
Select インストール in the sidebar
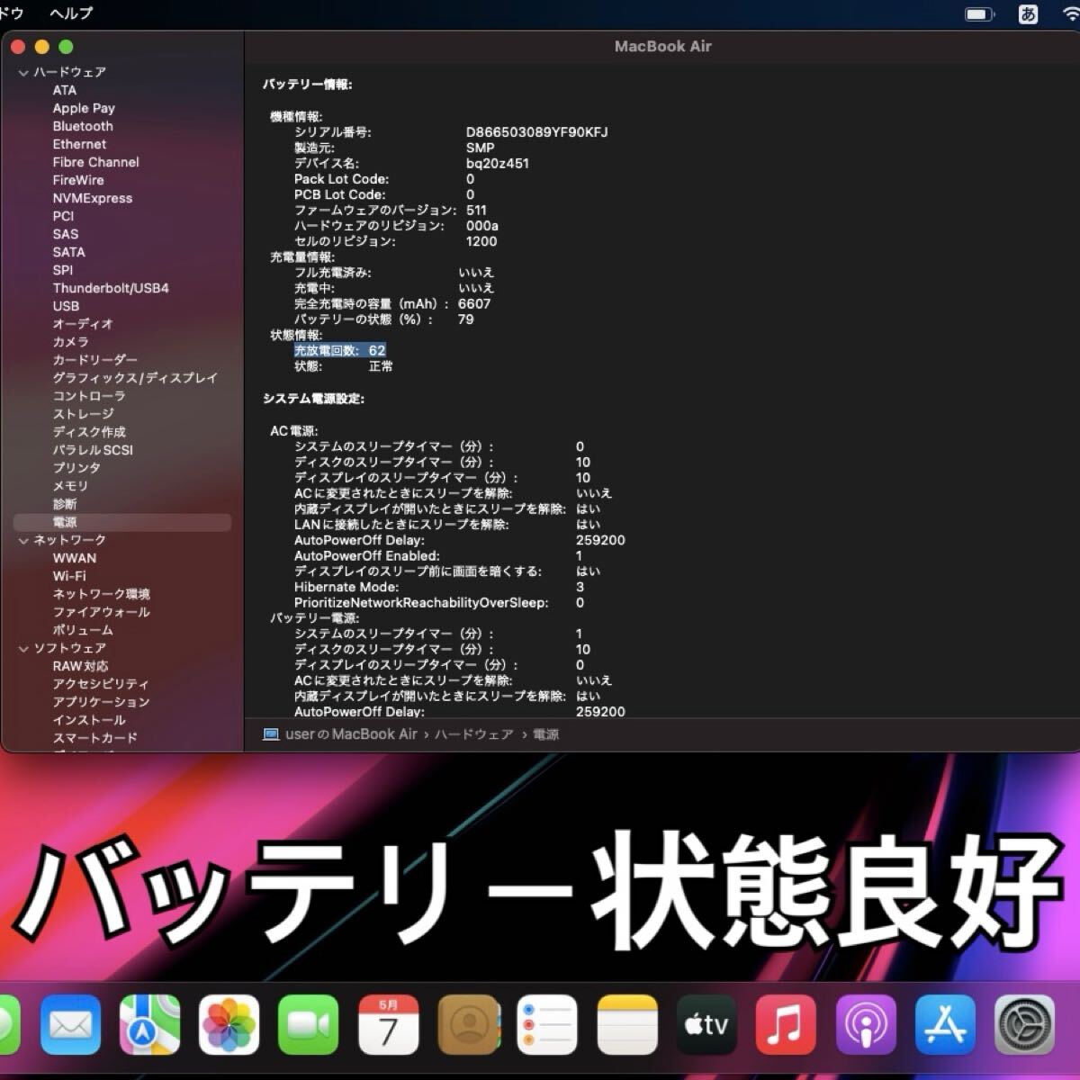89,720
